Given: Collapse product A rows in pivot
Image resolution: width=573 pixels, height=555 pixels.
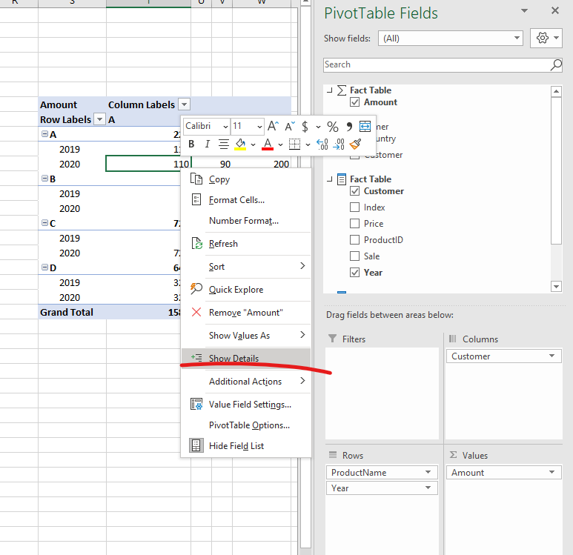Looking at the screenshot, I should pos(44,134).
